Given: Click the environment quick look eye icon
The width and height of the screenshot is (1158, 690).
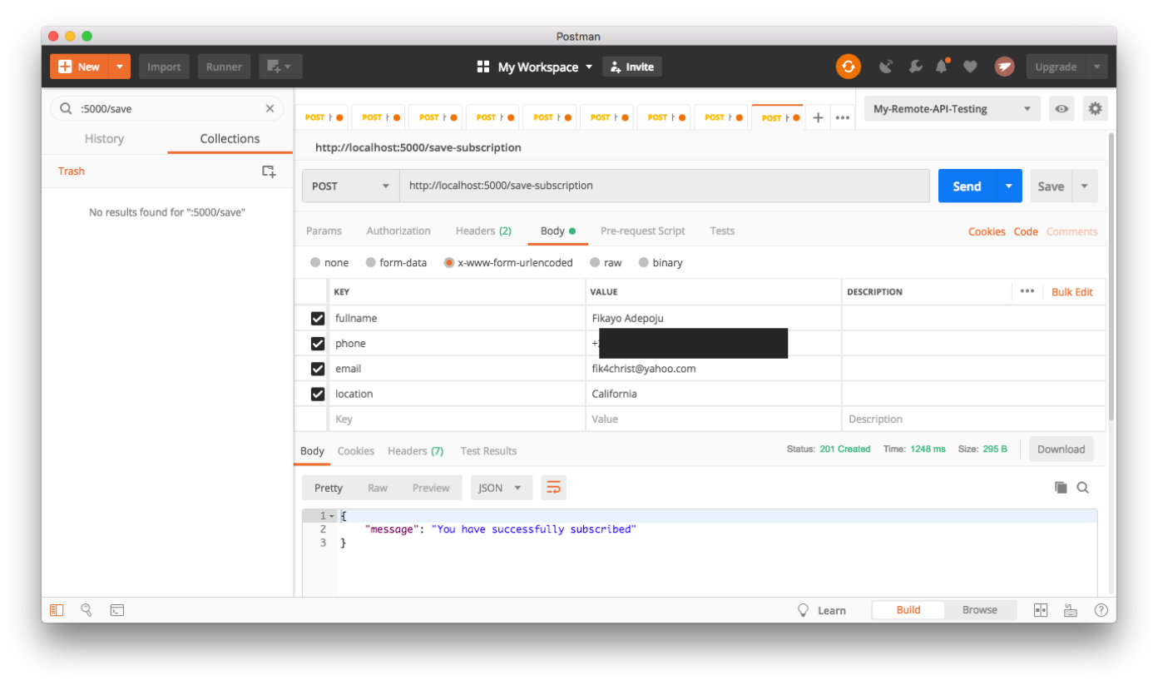Looking at the screenshot, I should [1061, 109].
